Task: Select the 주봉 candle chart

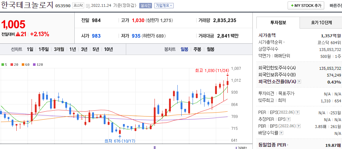Action: coord(197,49)
